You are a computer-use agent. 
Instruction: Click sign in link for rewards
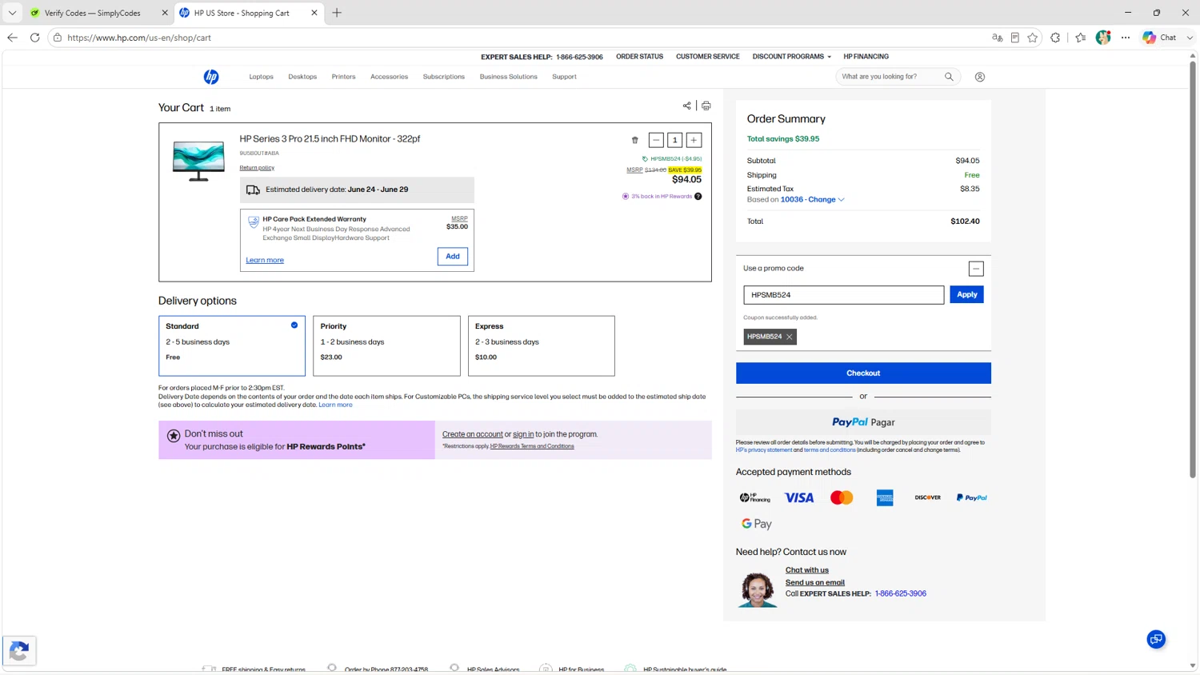[523, 434]
